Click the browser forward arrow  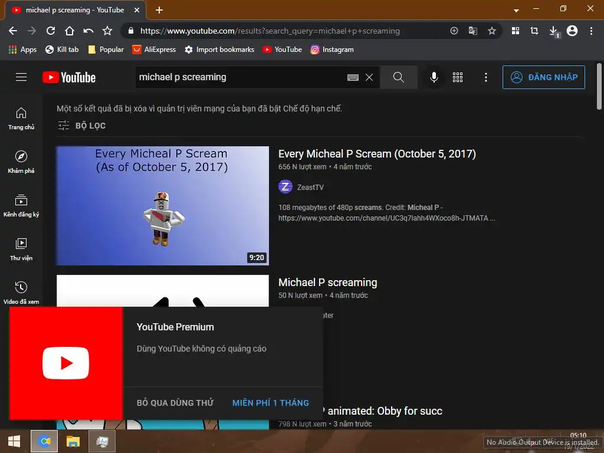click(32, 31)
